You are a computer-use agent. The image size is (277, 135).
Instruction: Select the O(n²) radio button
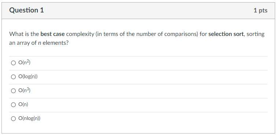click(14, 63)
